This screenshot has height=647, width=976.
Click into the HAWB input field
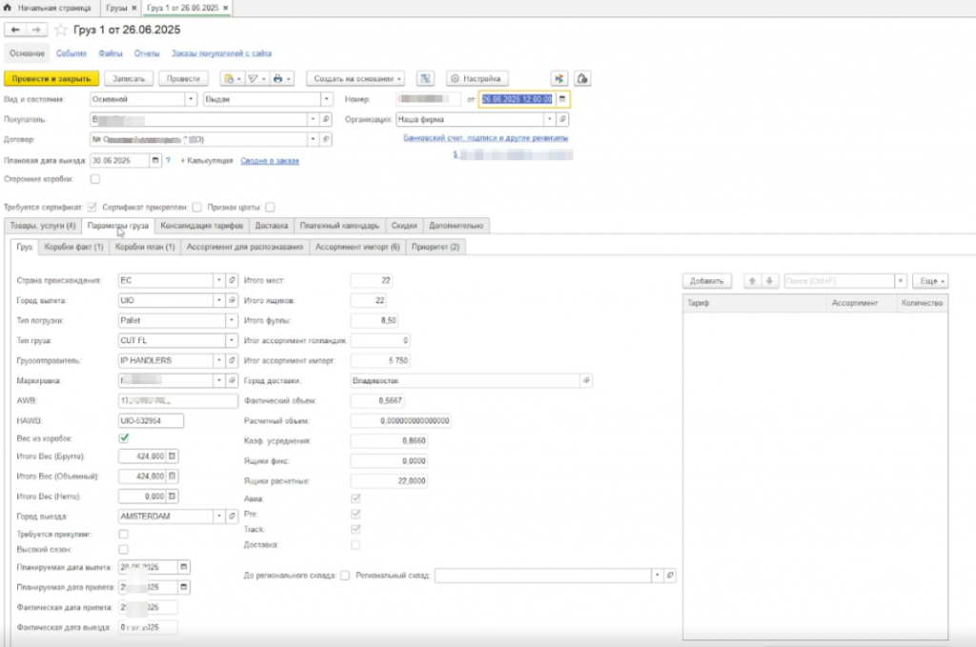(x=150, y=420)
